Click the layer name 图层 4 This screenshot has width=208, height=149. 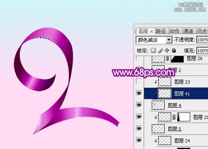tap(174, 105)
